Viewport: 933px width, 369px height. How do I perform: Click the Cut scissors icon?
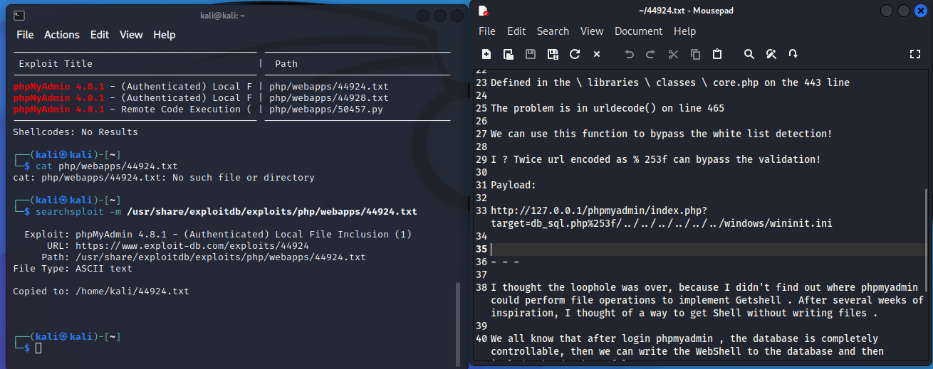pos(673,54)
